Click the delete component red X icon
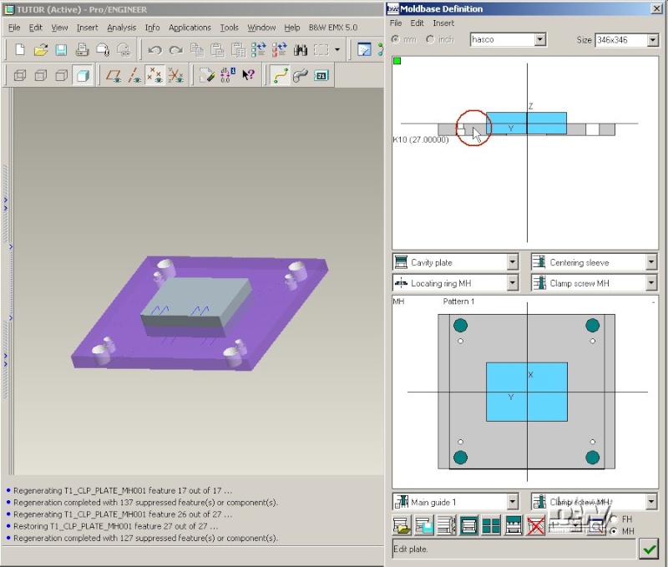 coord(535,525)
